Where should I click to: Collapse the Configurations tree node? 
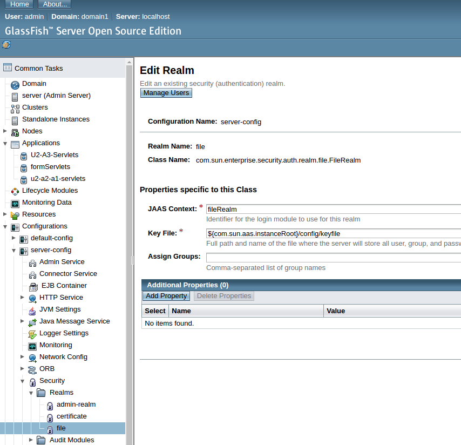click(x=5, y=227)
